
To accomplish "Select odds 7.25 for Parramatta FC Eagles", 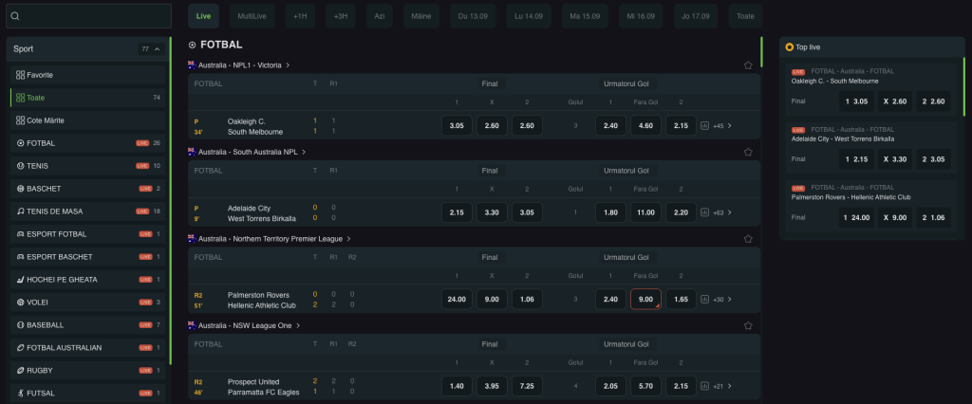I will pos(527,386).
